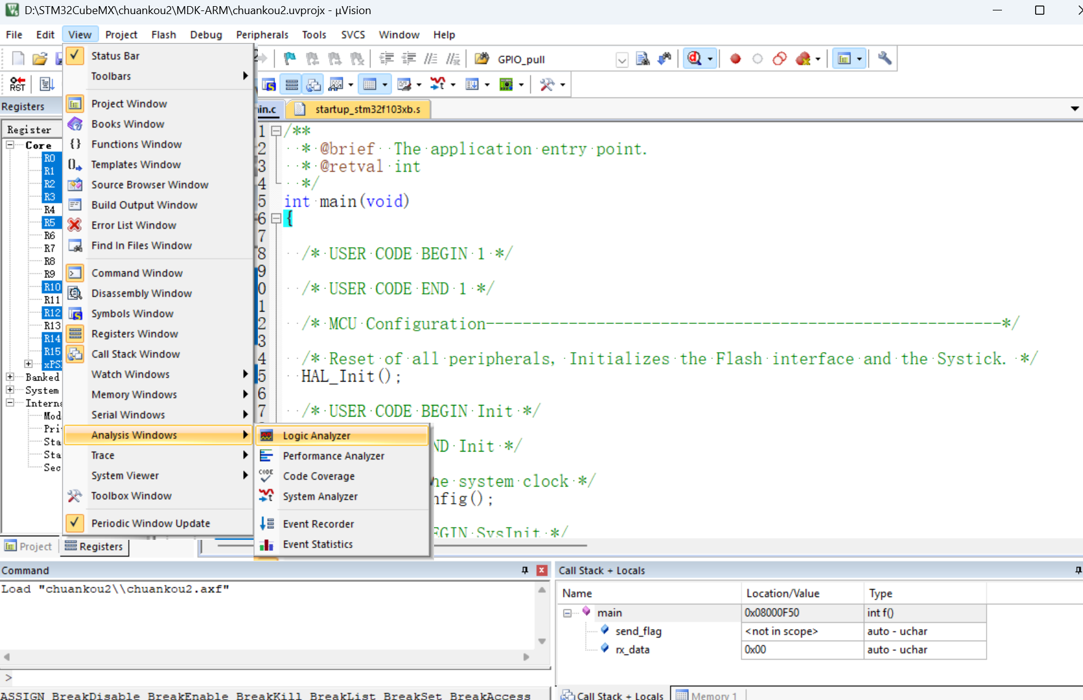Open the System Viewer submenu
Viewport: 1083px width, 700px height.
point(158,475)
